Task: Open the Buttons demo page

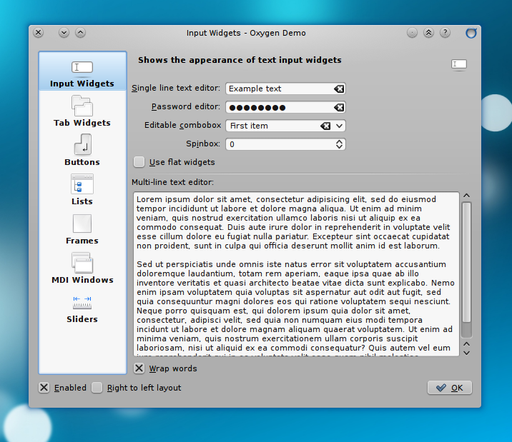Action: point(82,150)
